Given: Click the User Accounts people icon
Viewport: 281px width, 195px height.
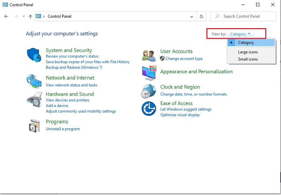Looking at the screenshot, I should pyautogui.click(x=149, y=55).
